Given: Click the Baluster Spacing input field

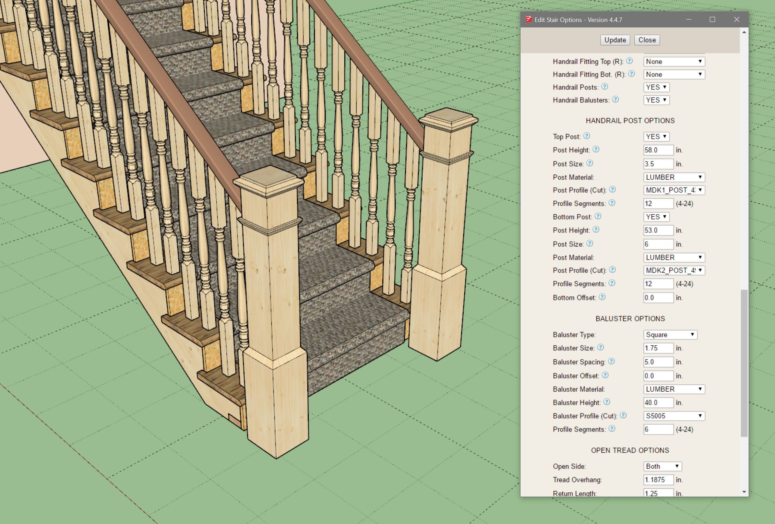Looking at the screenshot, I should [658, 362].
